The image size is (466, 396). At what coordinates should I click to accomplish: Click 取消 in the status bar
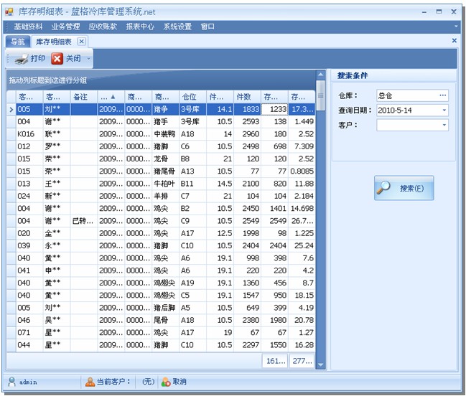pyautogui.click(x=180, y=382)
